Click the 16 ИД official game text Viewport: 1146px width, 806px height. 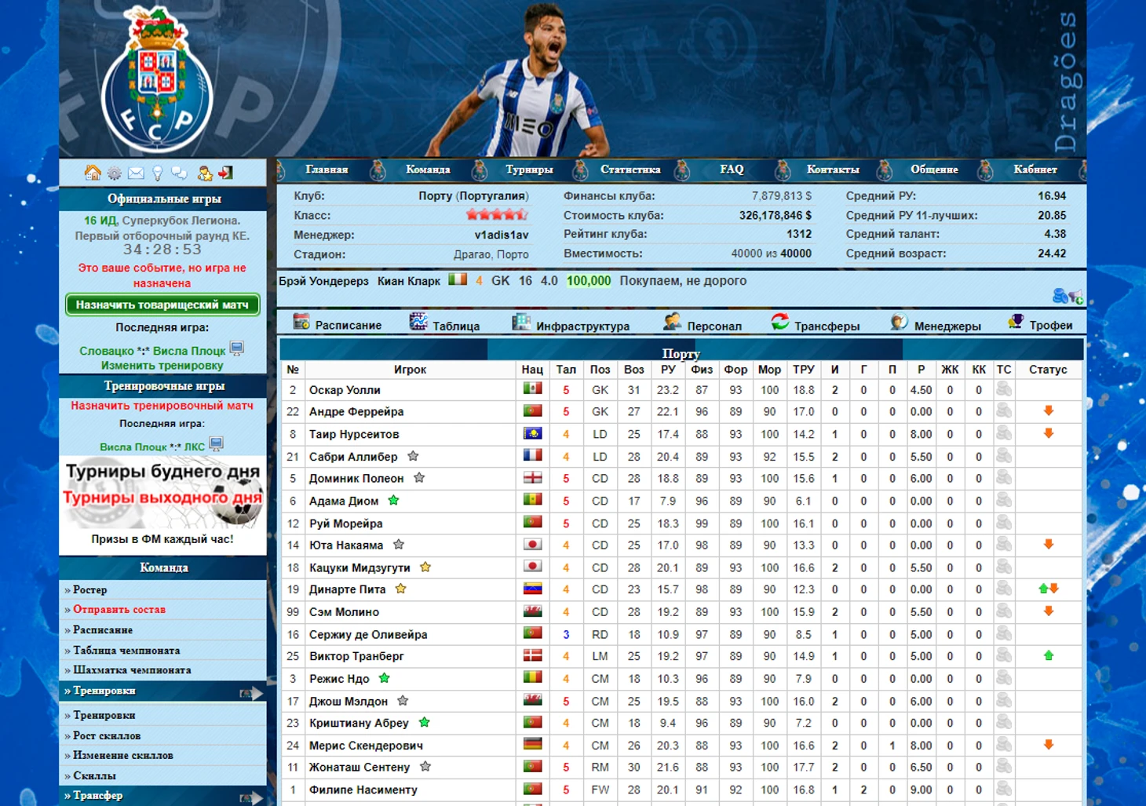coord(100,221)
